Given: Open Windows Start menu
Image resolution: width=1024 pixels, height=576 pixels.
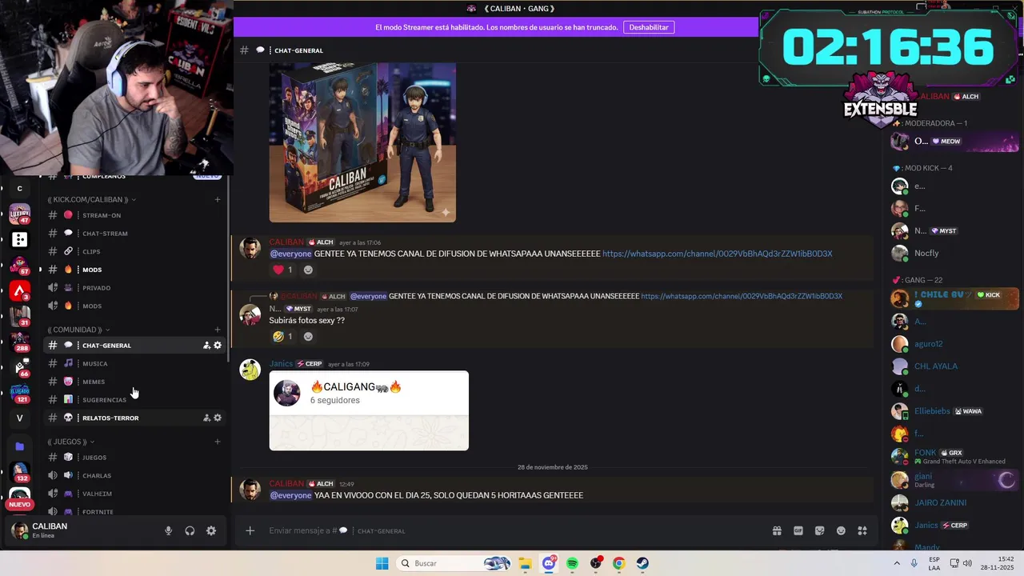Looking at the screenshot, I should (382, 563).
